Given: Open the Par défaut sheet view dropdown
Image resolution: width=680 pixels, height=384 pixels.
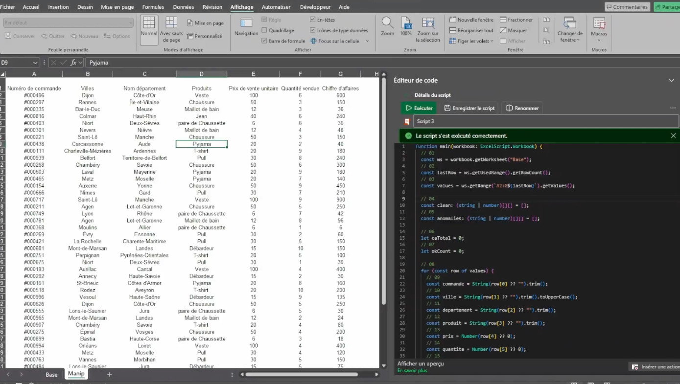Looking at the screenshot, I should pyautogui.click(x=68, y=23).
